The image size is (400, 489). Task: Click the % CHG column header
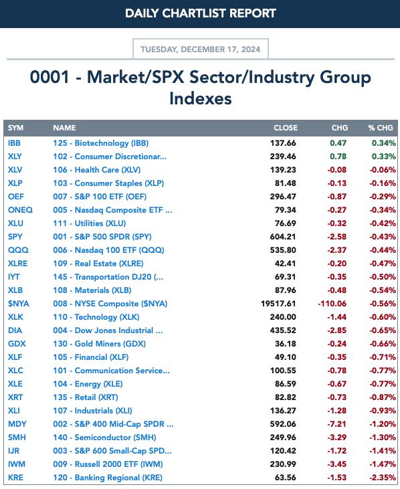click(381, 128)
